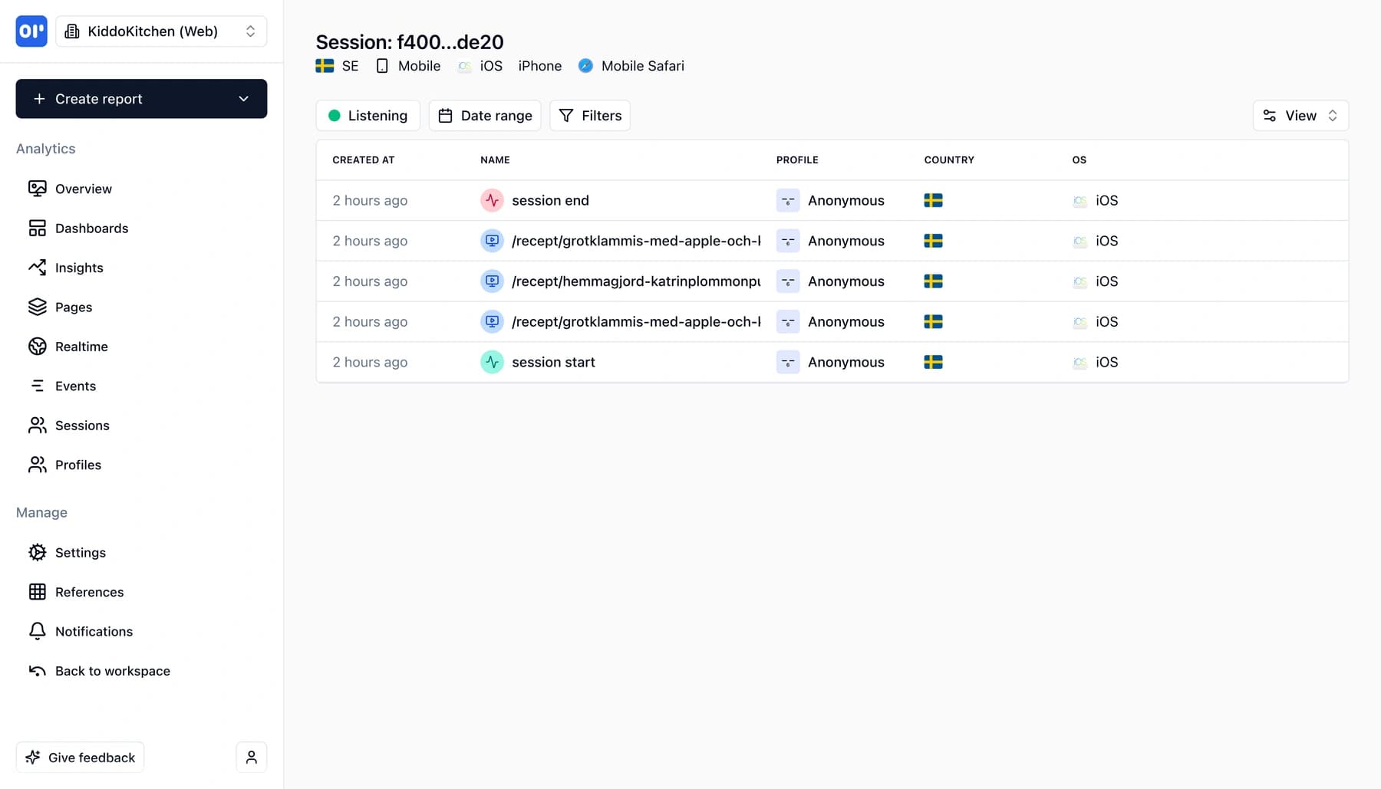Select the Overview icon in the sidebar

[x=38, y=189]
